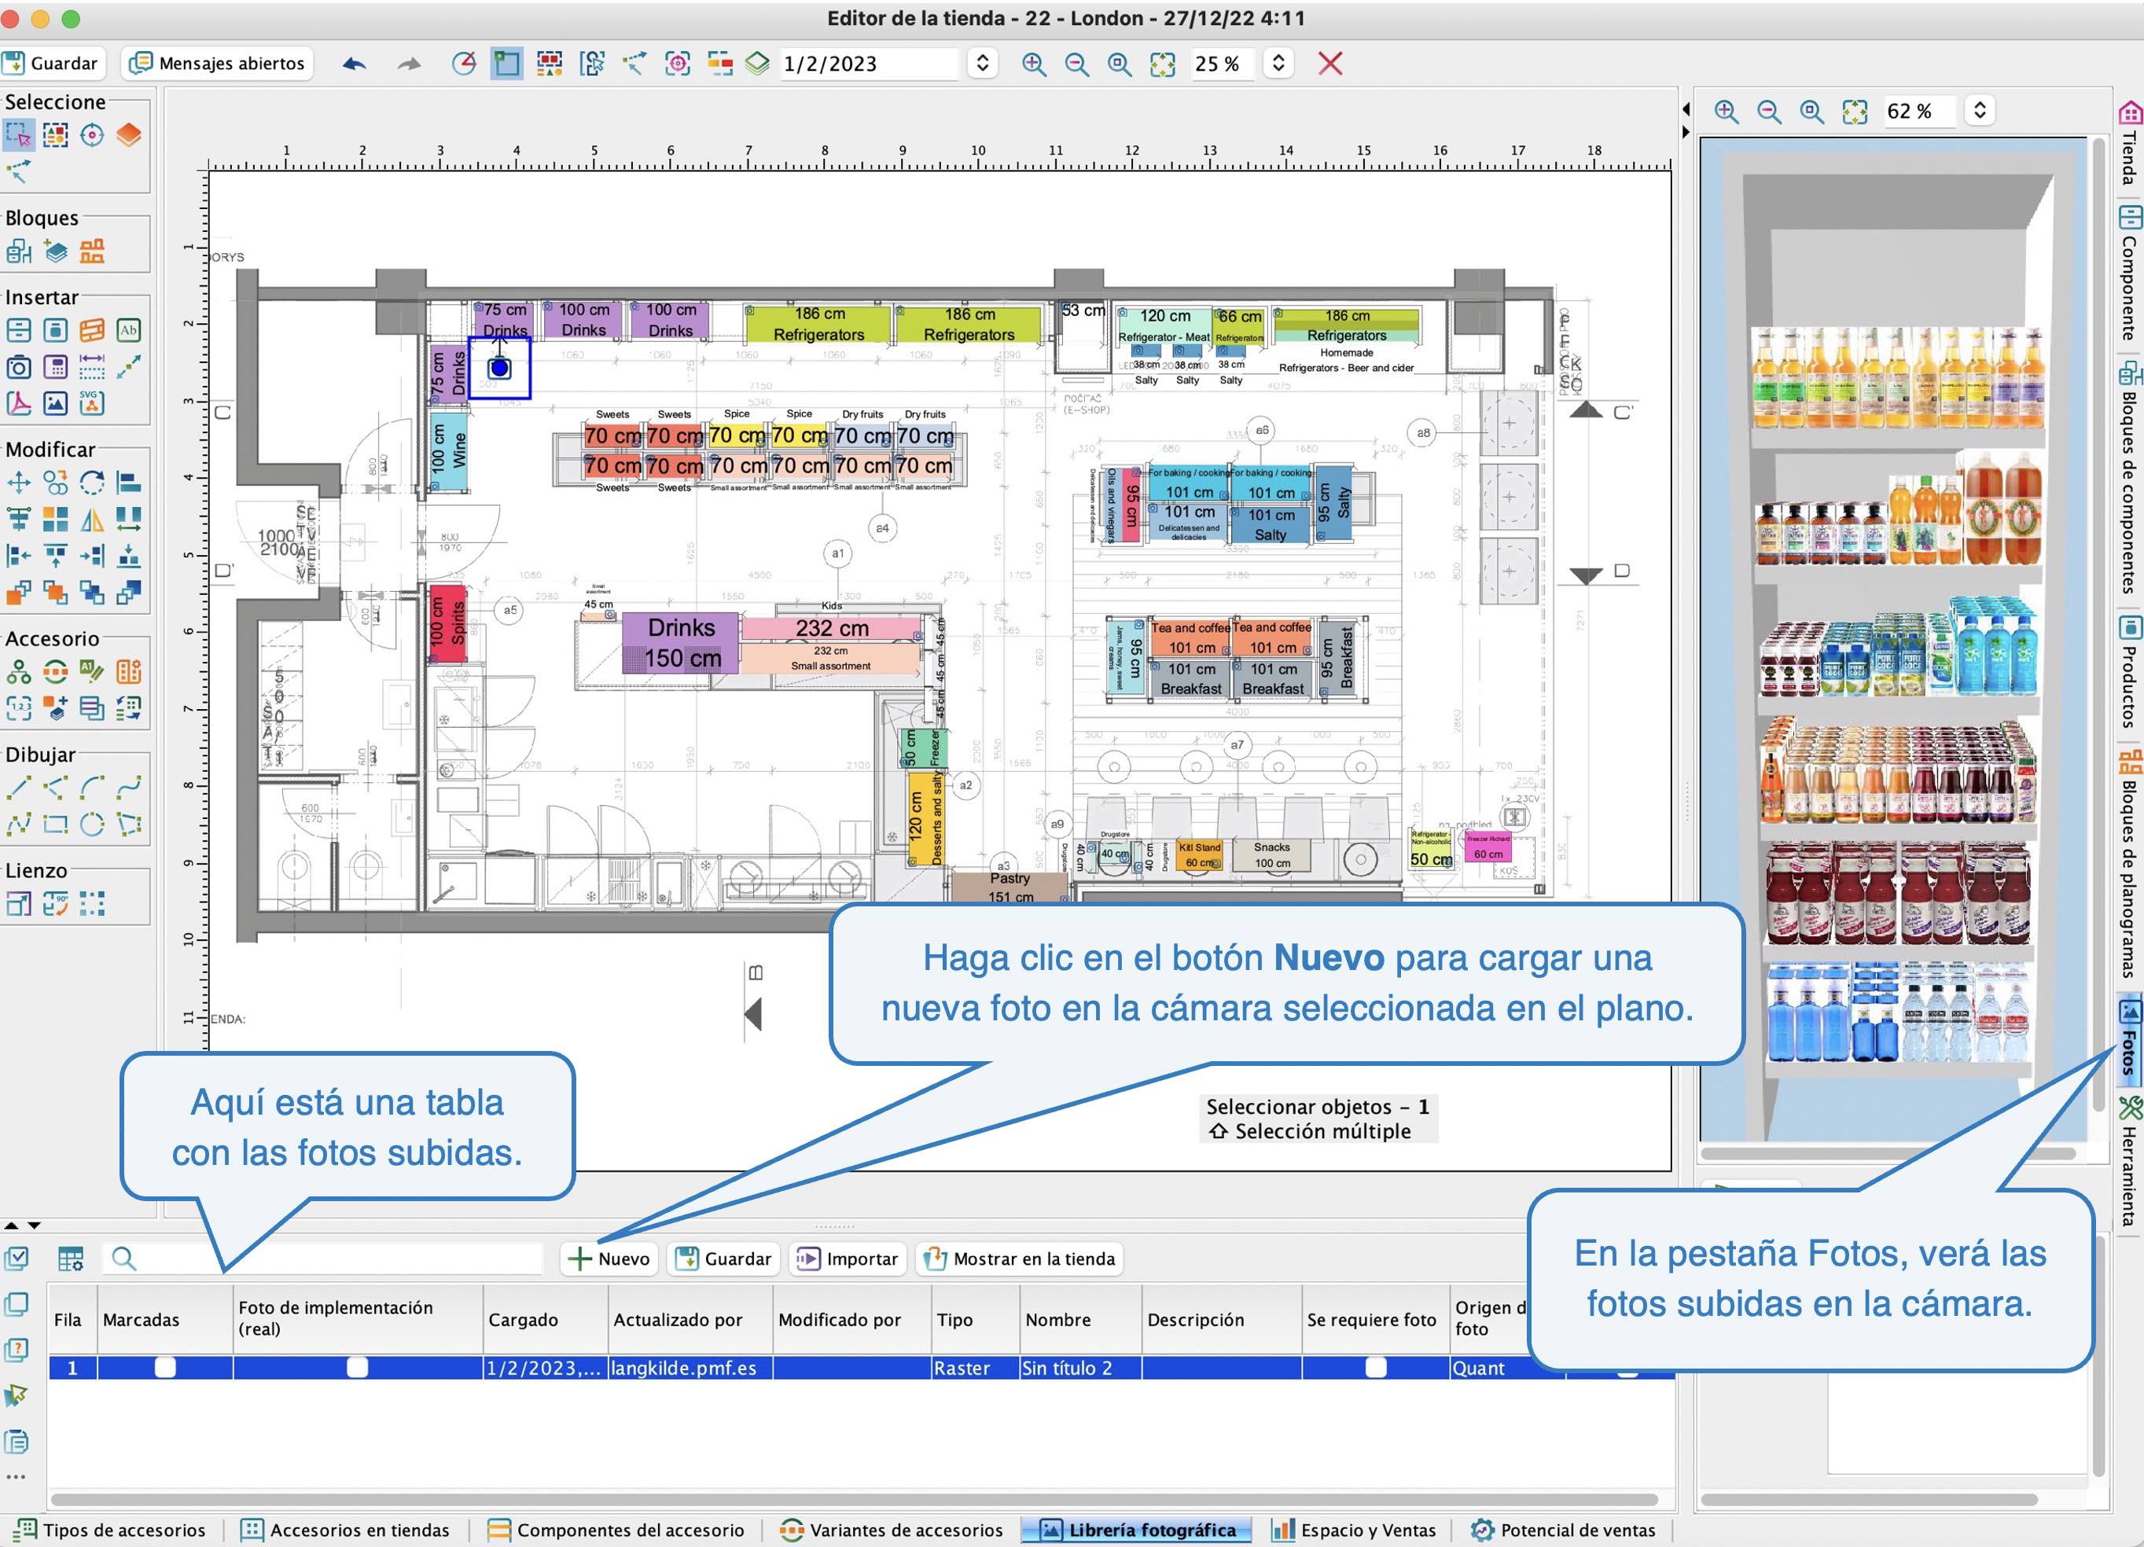The height and width of the screenshot is (1547, 2144).
Task: Open the Productos side tab
Action: [2129, 672]
